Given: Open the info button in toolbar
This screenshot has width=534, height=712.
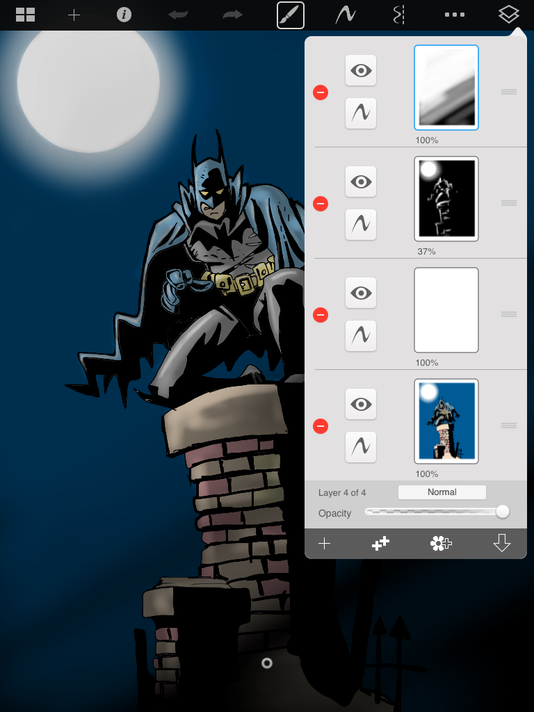Looking at the screenshot, I should tap(124, 15).
